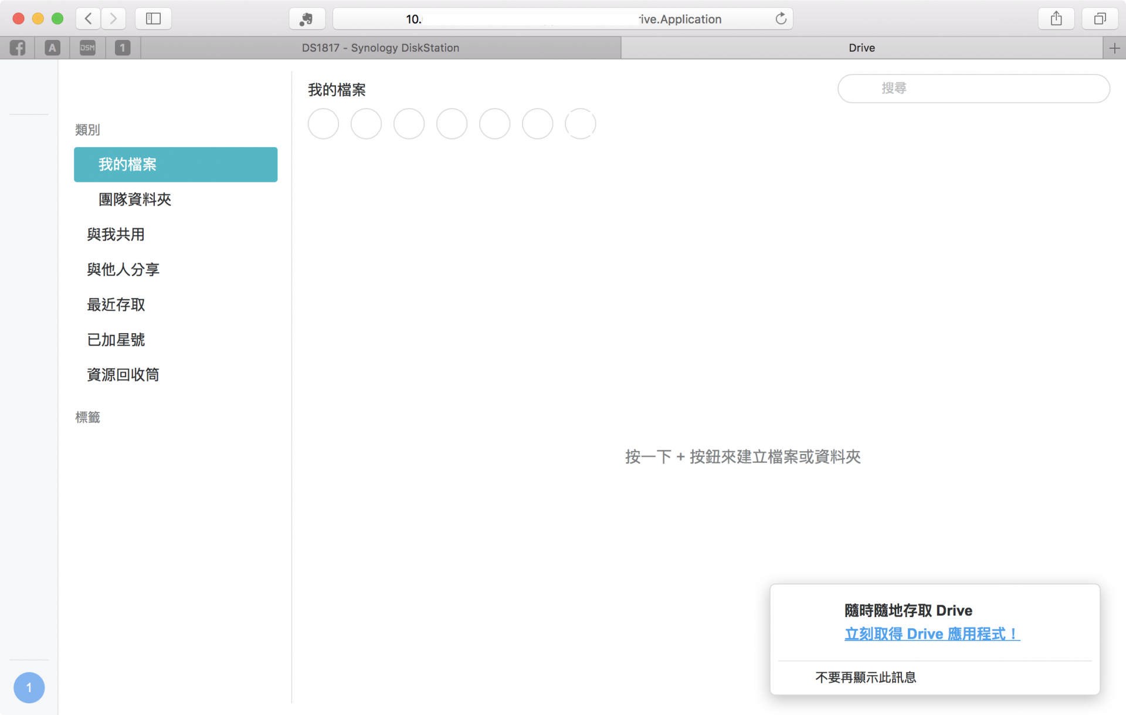The width and height of the screenshot is (1126, 715).
Task: Reload the page with the refresh icon
Action: pos(781,19)
